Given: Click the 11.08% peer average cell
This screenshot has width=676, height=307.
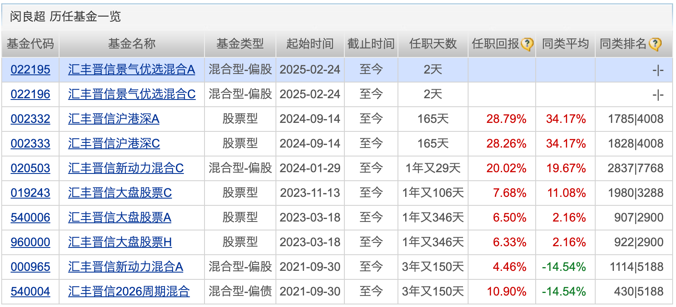Looking at the screenshot, I should point(566,193).
